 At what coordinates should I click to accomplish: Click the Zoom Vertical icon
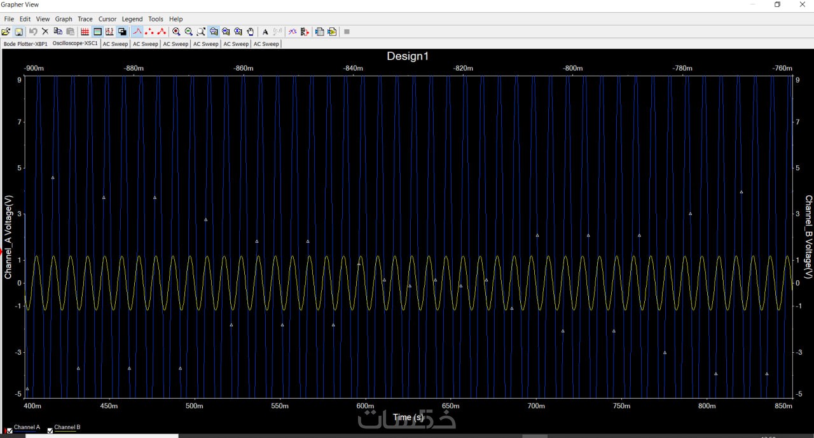click(238, 31)
